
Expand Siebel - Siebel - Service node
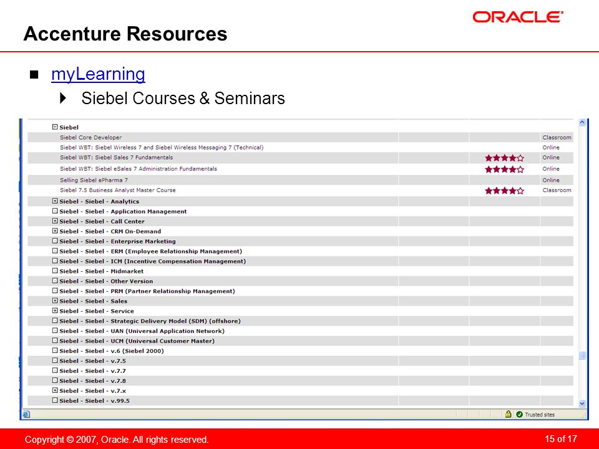[x=55, y=311]
